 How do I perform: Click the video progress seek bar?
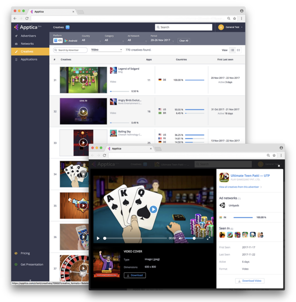pyautogui.click(x=135, y=238)
